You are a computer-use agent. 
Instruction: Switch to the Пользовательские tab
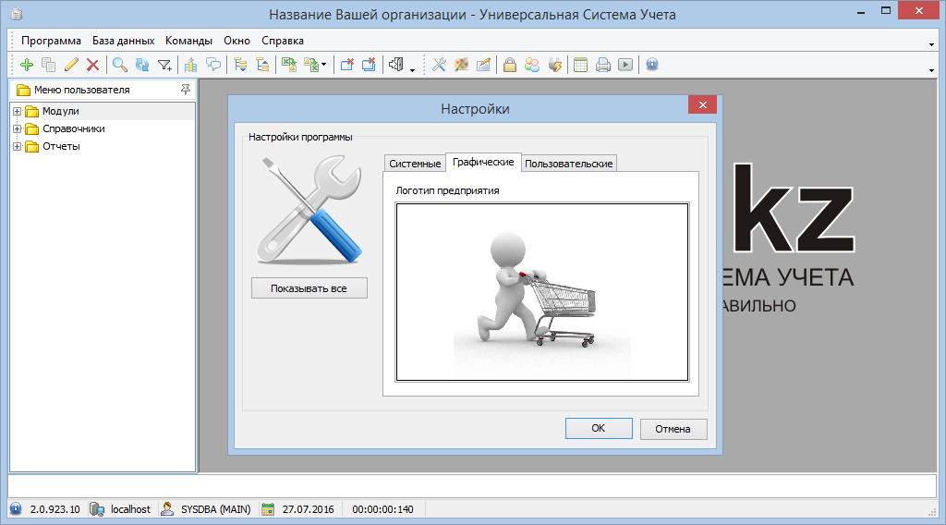tap(568, 164)
